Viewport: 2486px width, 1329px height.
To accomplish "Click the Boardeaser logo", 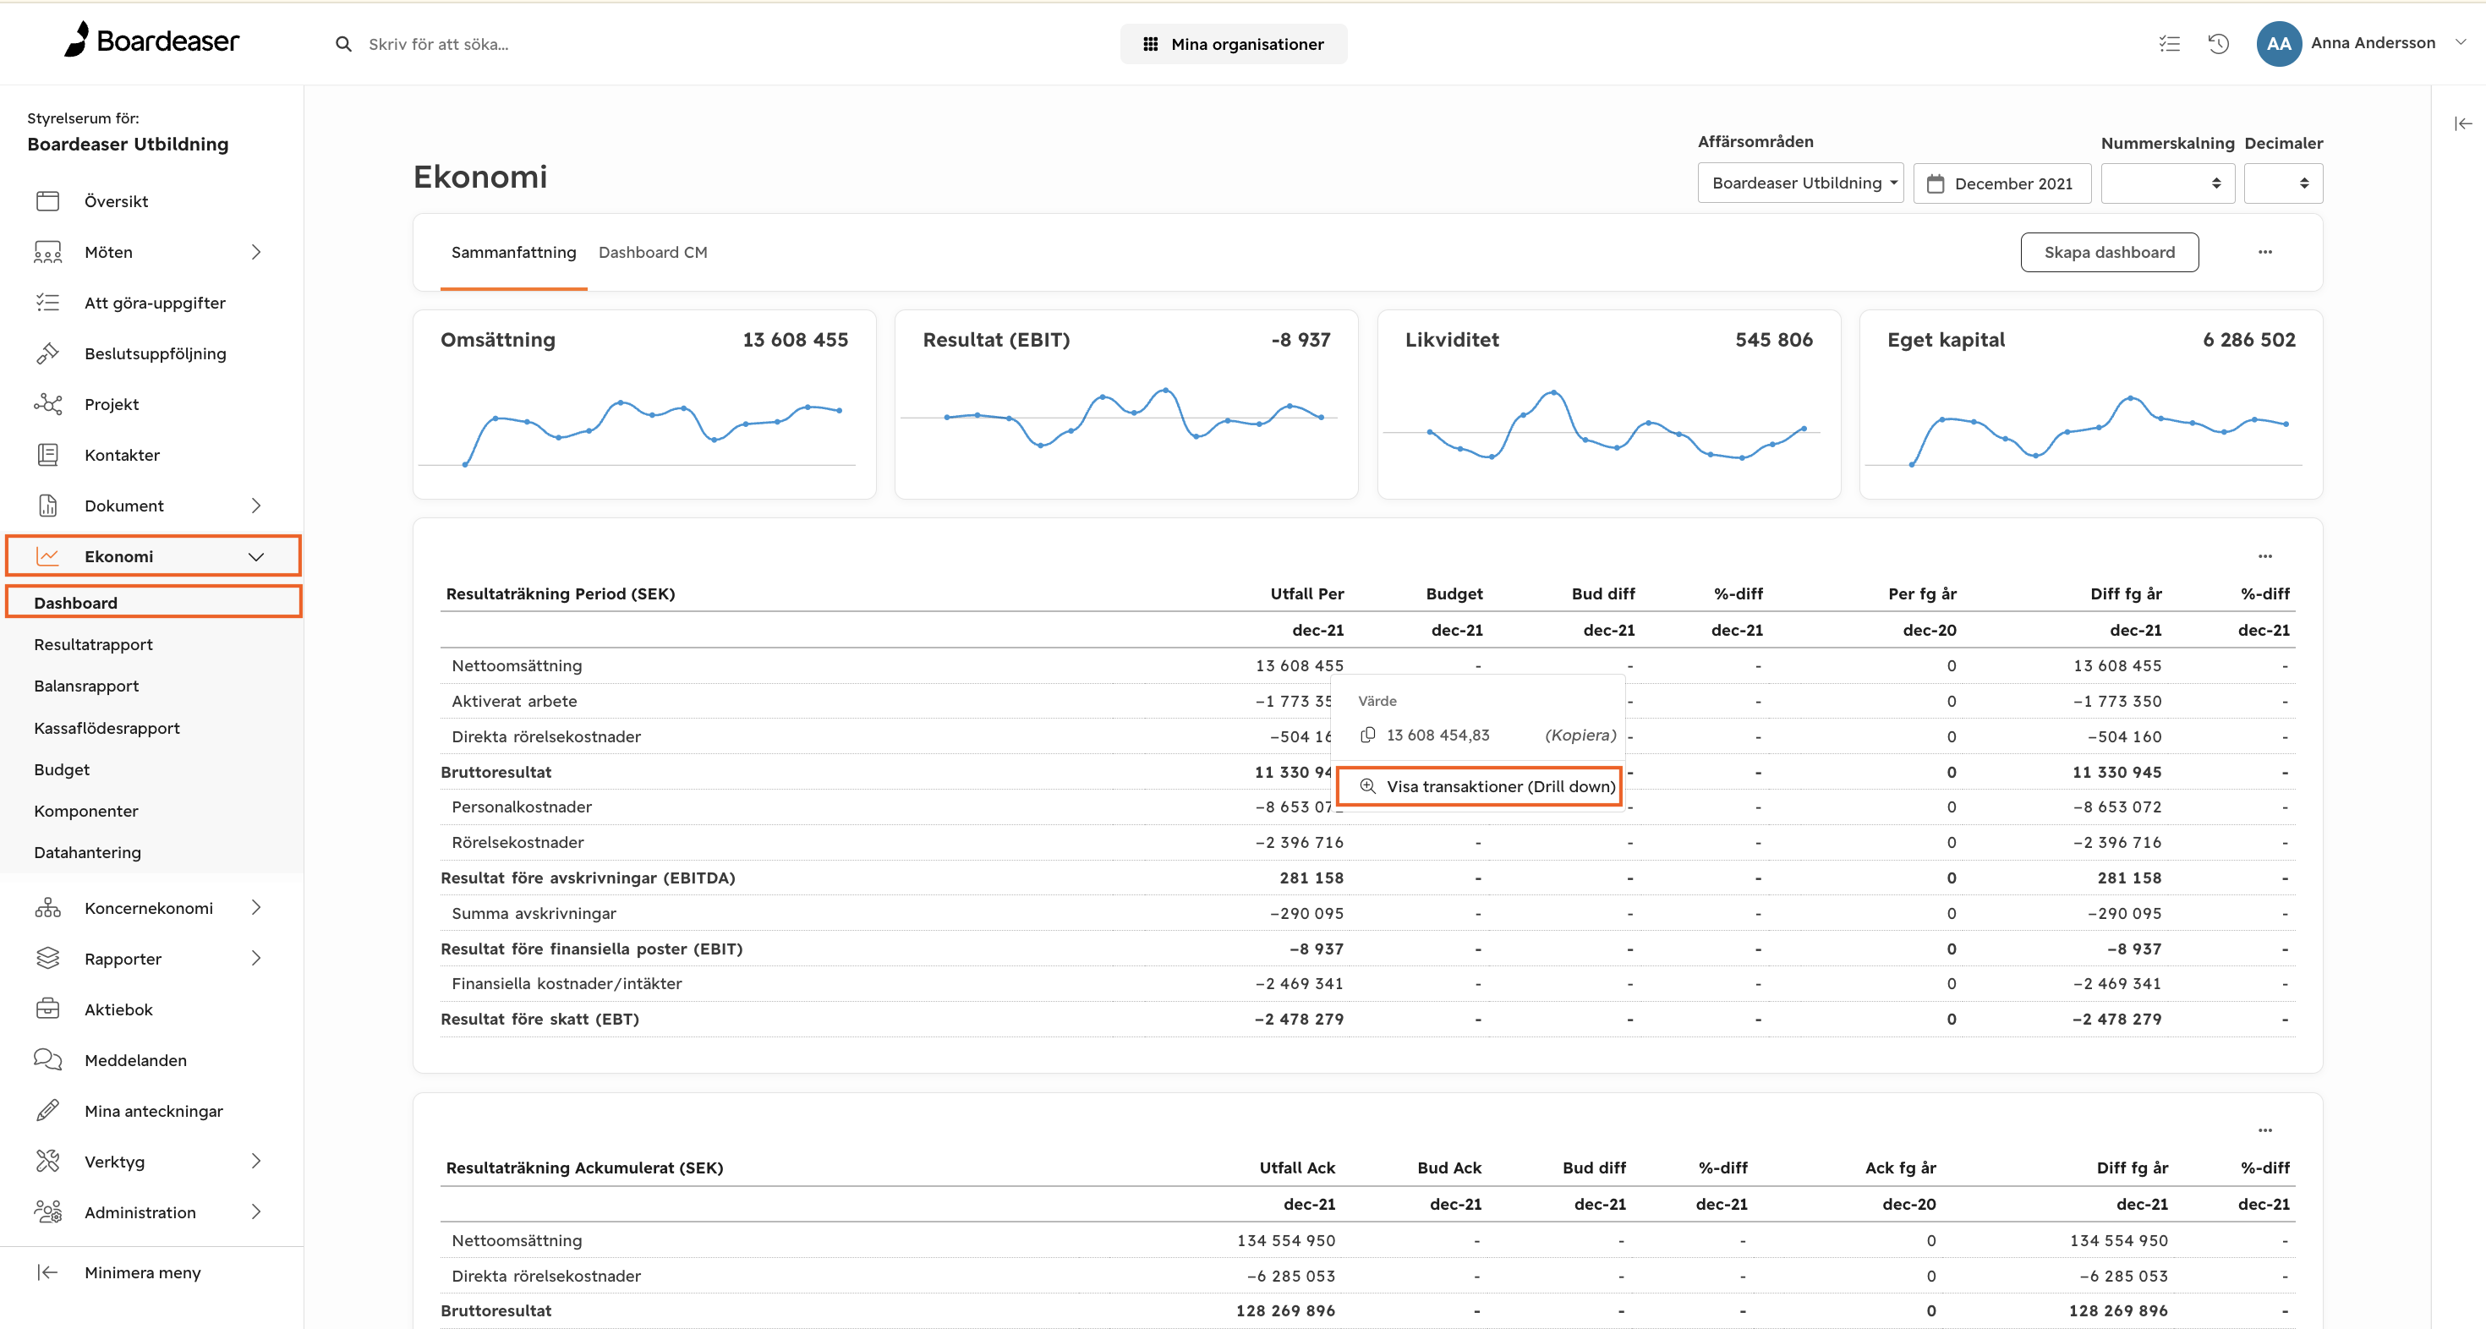I will pyautogui.click(x=151, y=41).
